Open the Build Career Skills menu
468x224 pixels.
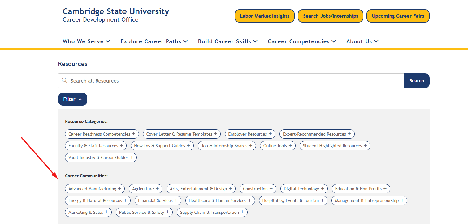[x=227, y=41]
